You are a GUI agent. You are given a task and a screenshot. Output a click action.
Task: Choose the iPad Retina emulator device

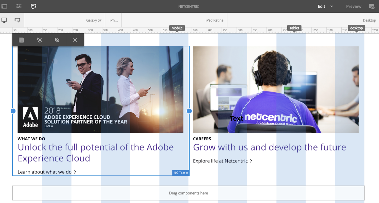[x=215, y=20]
